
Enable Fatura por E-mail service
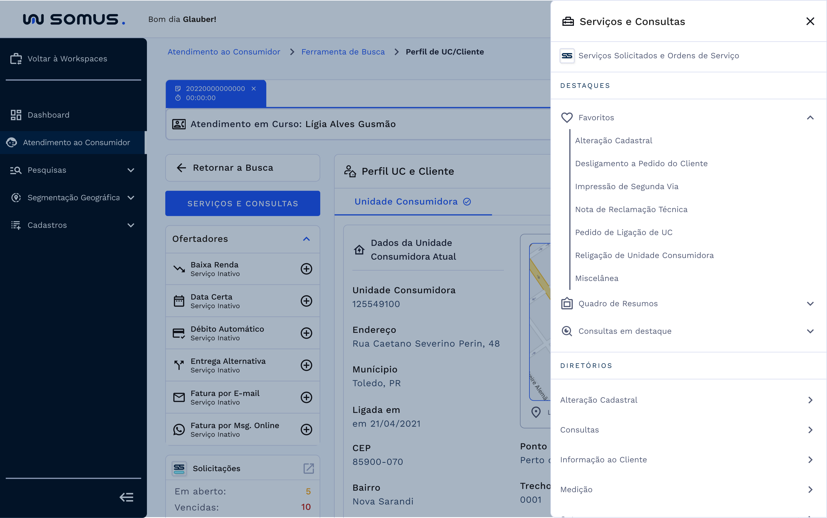[x=306, y=397]
